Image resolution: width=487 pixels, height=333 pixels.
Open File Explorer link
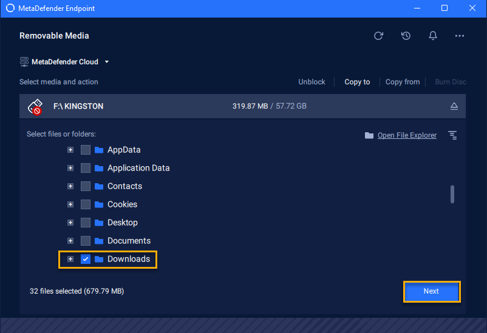pyautogui.click(x=407, y=135)
